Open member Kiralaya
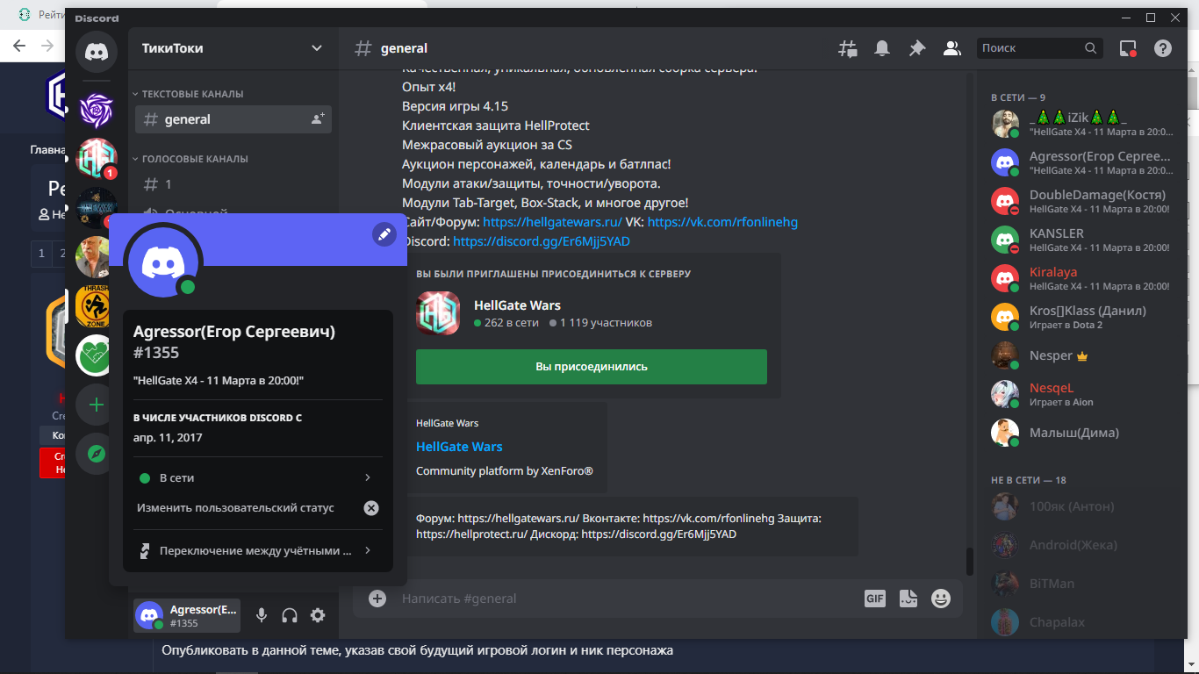Image resolution: width=1199 pixels, height=674 pixels. click(1084, 278)
